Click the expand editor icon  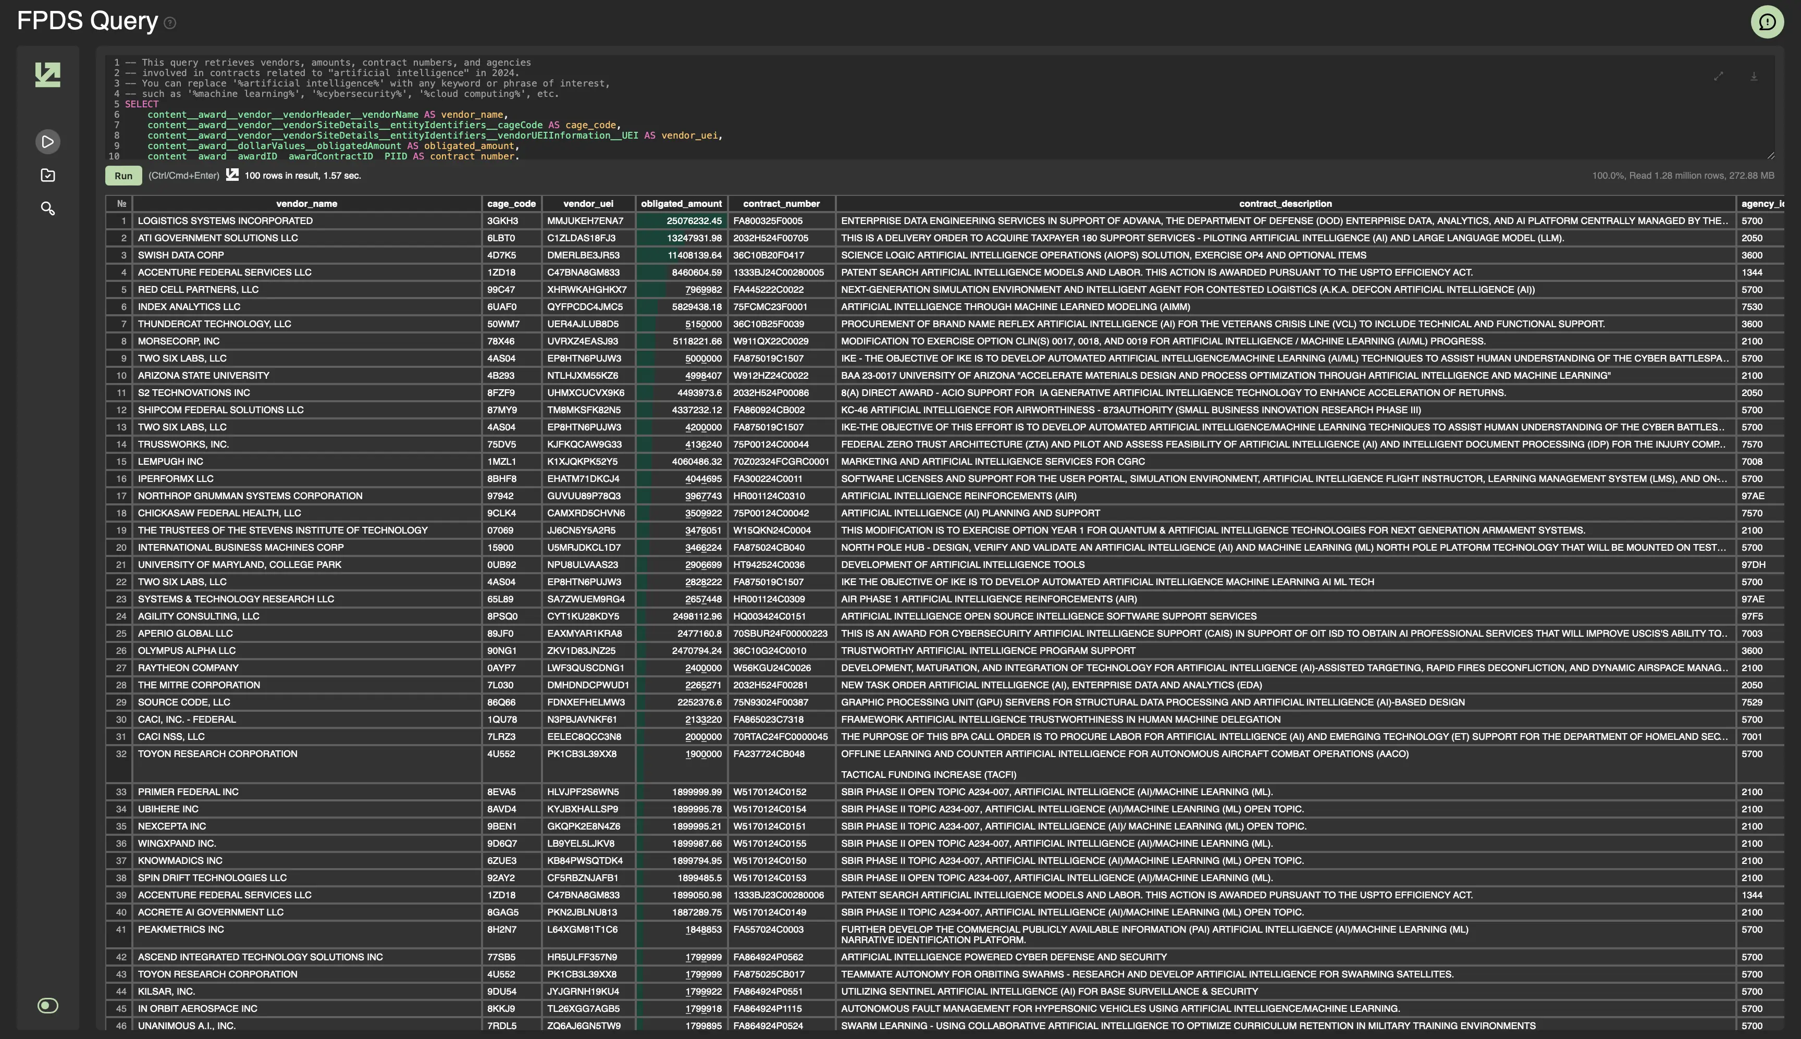click(1718, 77)
